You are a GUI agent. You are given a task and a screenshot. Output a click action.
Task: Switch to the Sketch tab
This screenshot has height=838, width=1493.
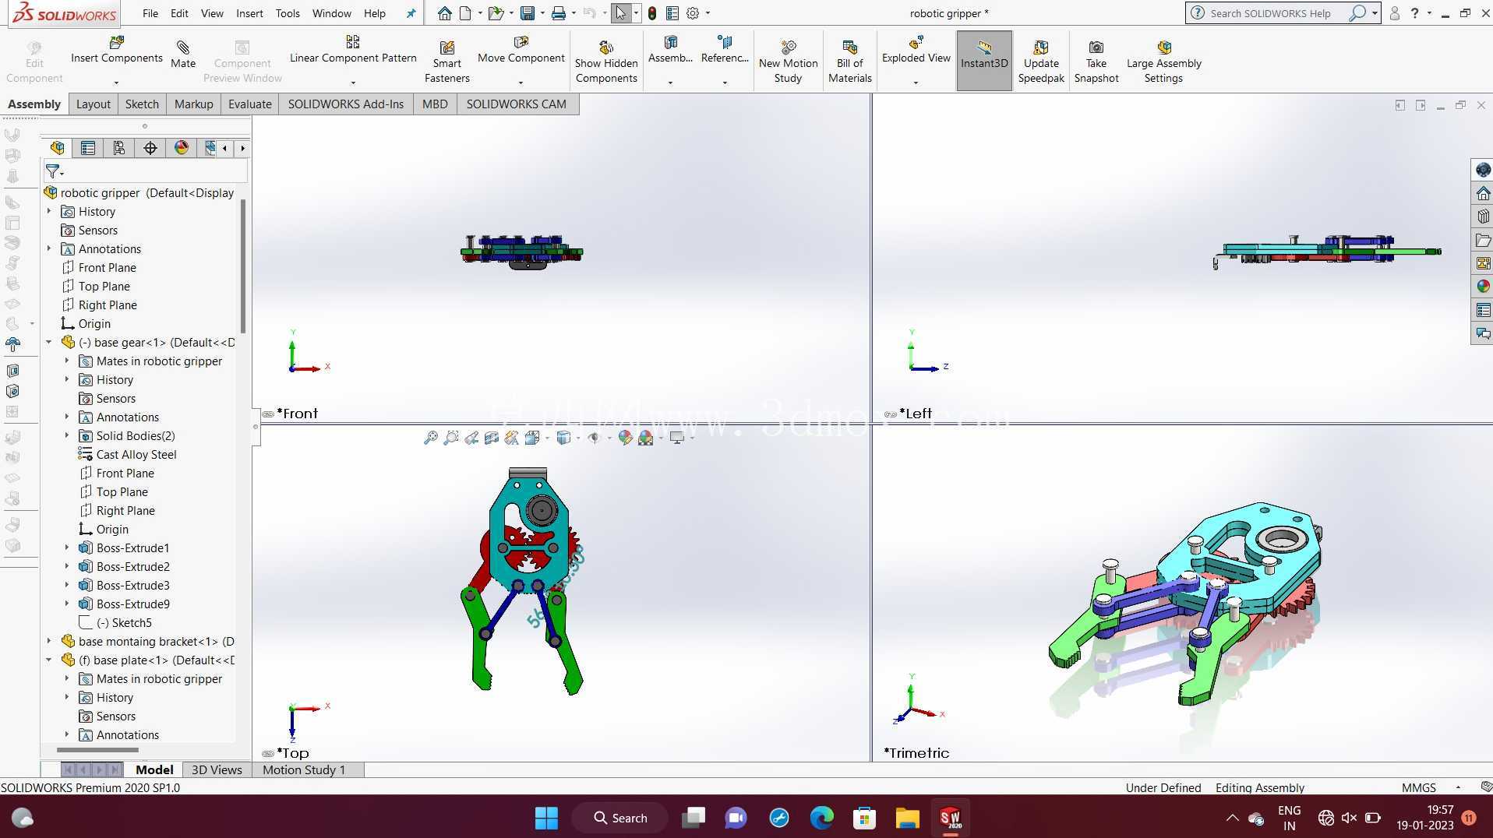(x=142, y=104)
